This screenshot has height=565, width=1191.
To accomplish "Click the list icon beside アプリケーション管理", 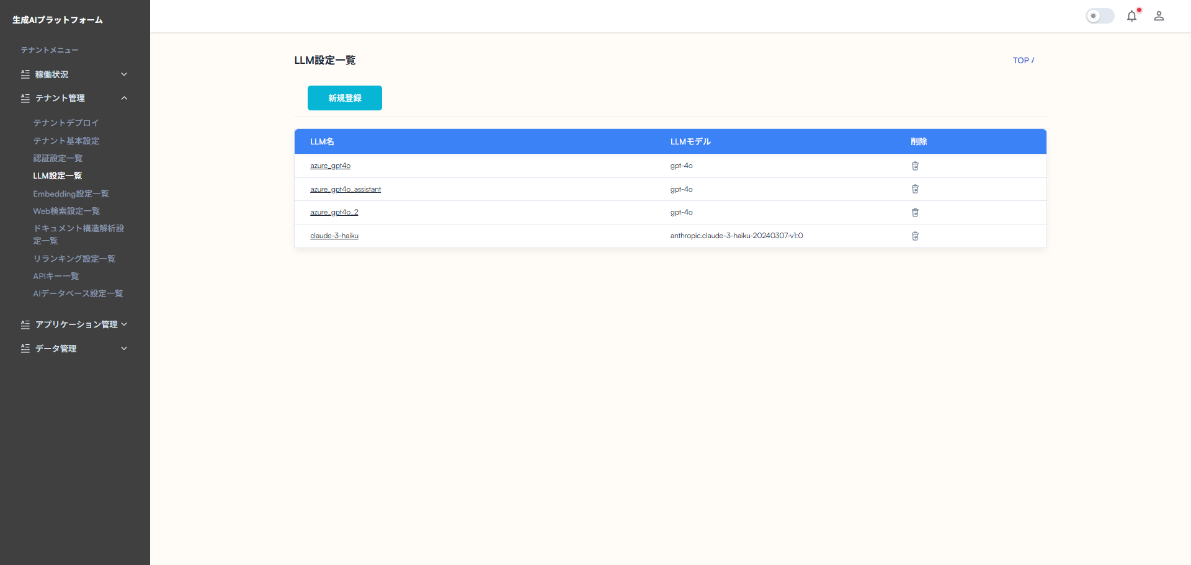I will pos(25,324).
